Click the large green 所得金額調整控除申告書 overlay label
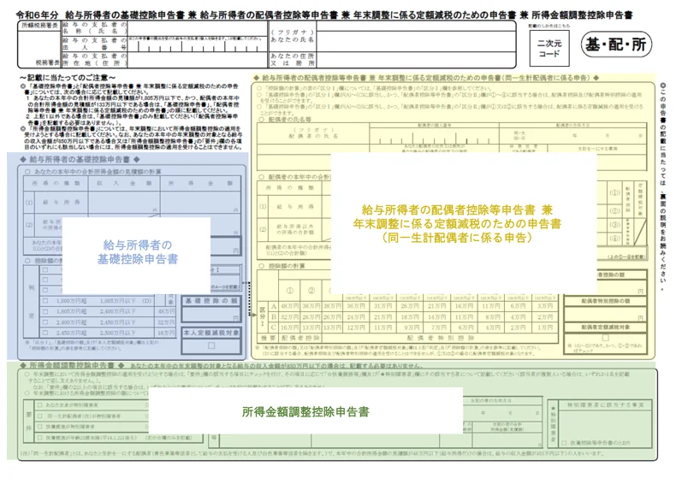 pyautogui.click(x=305, y=412)
